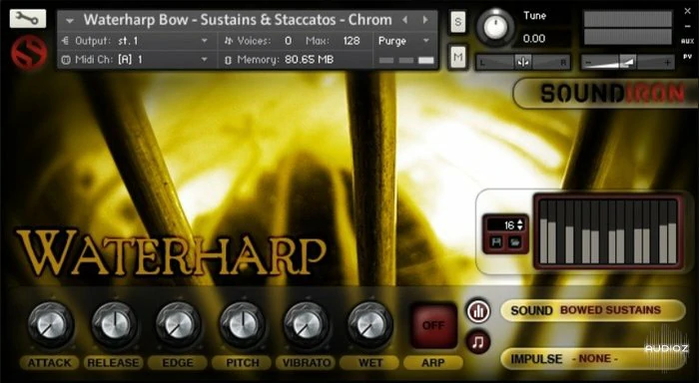The height and width of the screenshot is (383, 699).
Task: Toggle the ARP OFF button on
Action: click(433, 325)
